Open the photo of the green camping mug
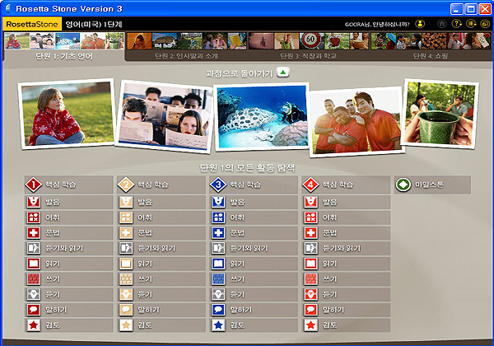Screen dimensions: 494x346 [x=440, y=114]
